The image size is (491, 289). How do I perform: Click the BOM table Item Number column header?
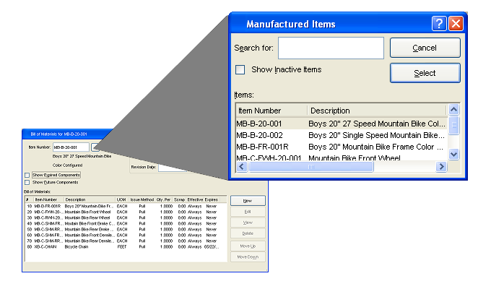[x=48, y=199]
